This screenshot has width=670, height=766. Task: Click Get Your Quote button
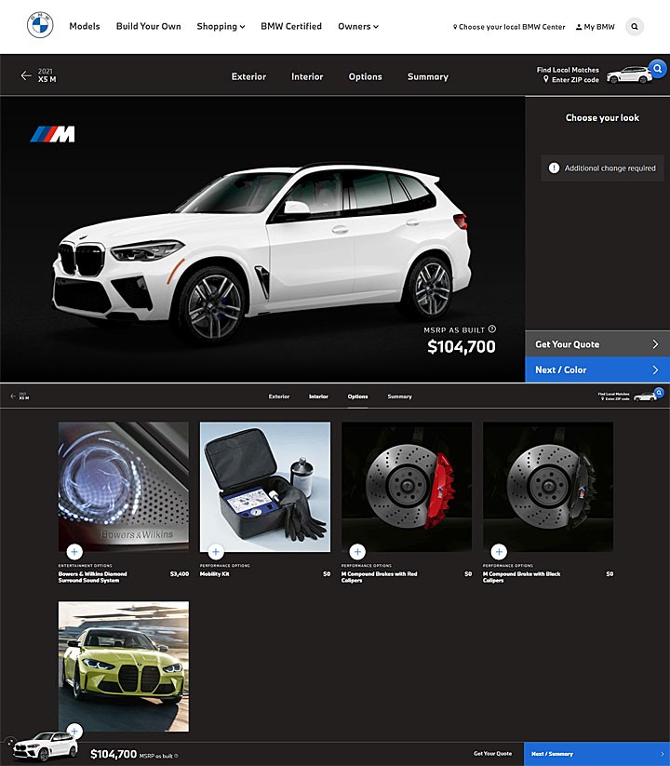click(x=597, y=344)
